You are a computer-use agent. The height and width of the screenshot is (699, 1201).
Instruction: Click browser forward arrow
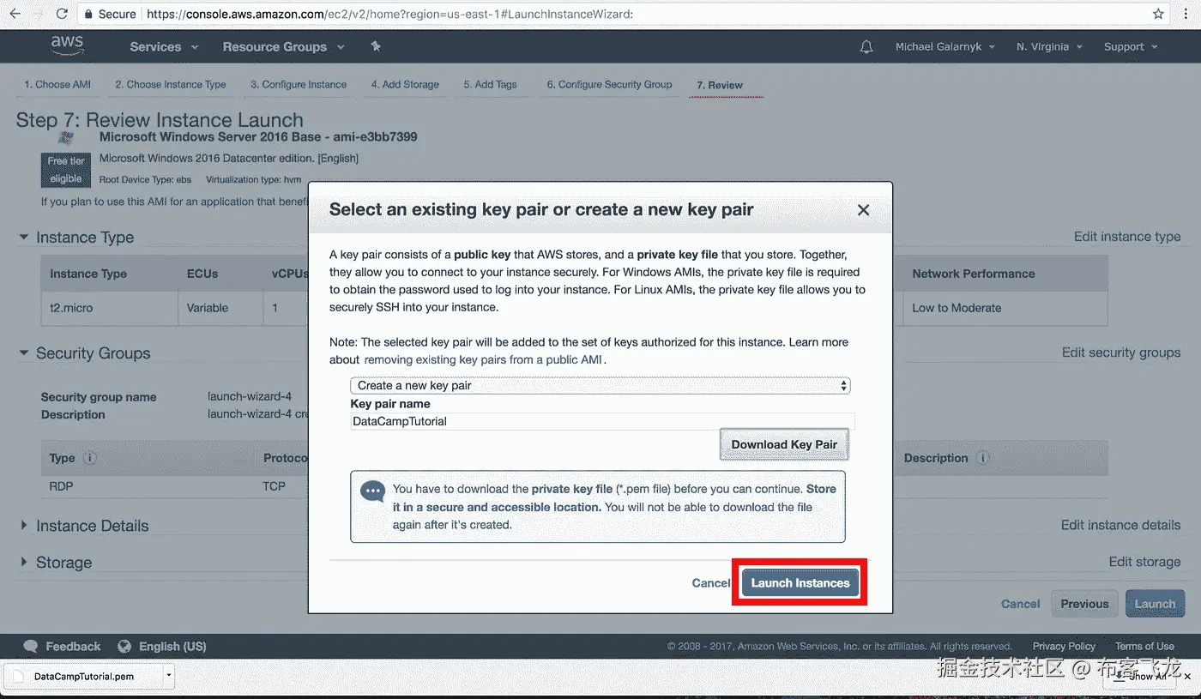pos(38,14)
